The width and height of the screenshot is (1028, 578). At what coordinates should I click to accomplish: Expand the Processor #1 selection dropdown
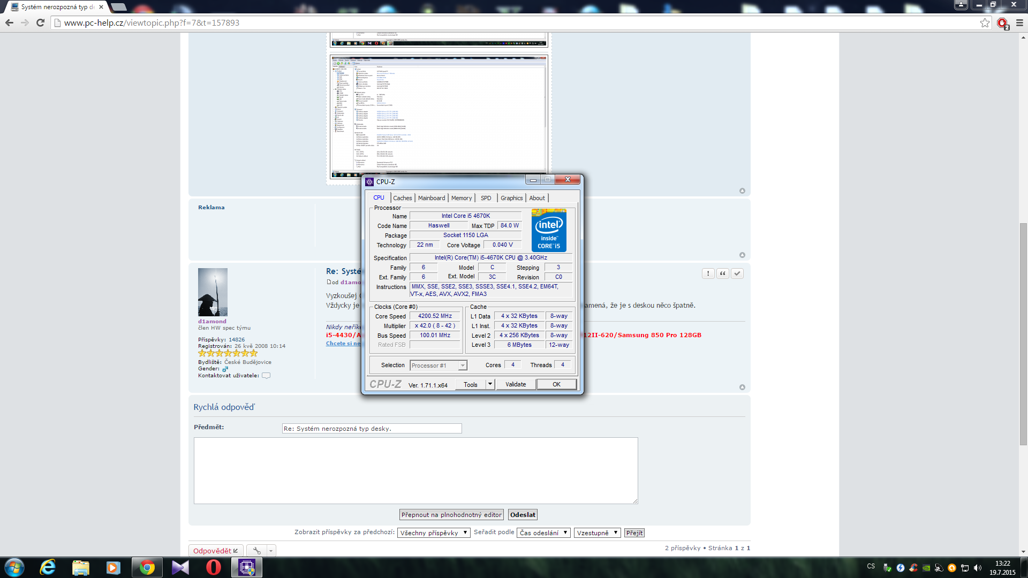(463, 366)
